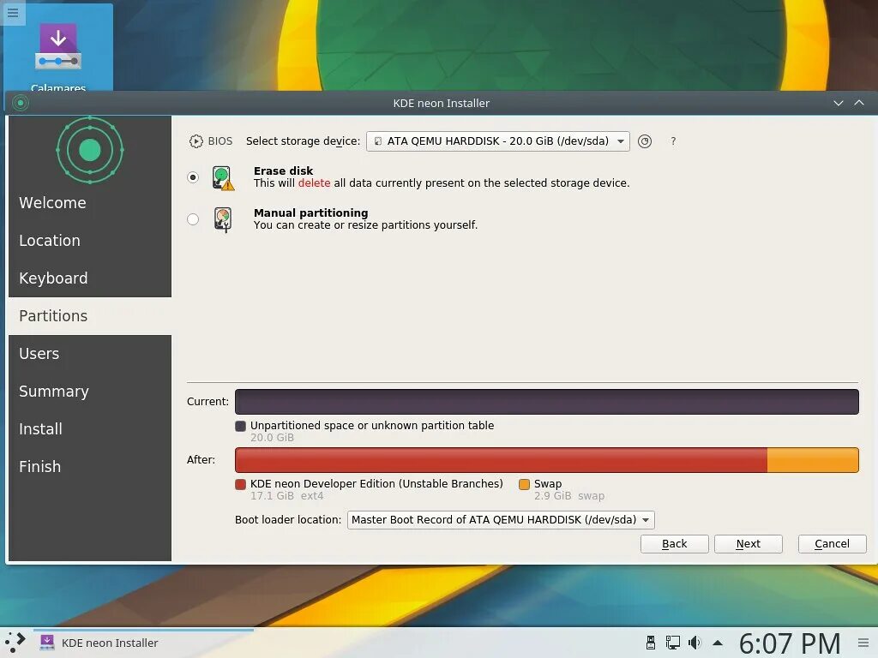The image size is (878, 658).
Task: Click the '17.1 GiB ext4' text
Action: [286, 496]
